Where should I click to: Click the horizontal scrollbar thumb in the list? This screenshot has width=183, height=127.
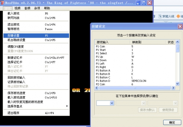coord(135,88)
